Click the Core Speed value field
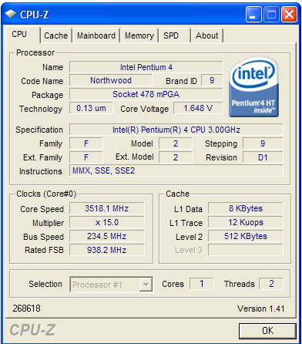Screen dimensions: 302x344 (107, 208)
